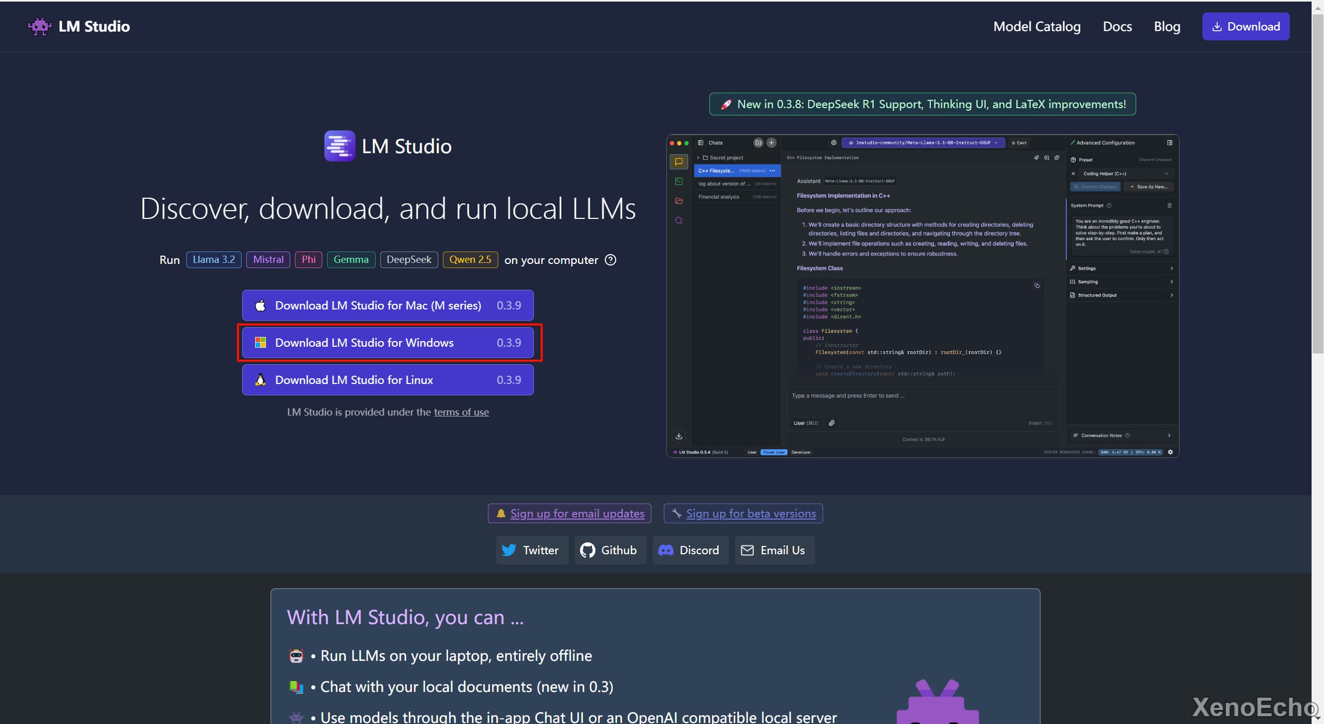Select the Qwen 2.5 model tag
Viewport: 1324px width, 724px height.
click(470, 260)
